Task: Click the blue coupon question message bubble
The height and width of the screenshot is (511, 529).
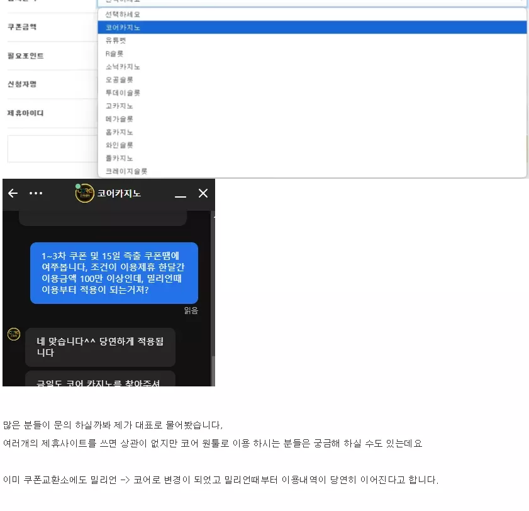Action: coord(114,273)
